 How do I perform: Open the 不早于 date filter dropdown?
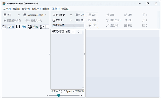pyautogui.click(x=71, y=20)
